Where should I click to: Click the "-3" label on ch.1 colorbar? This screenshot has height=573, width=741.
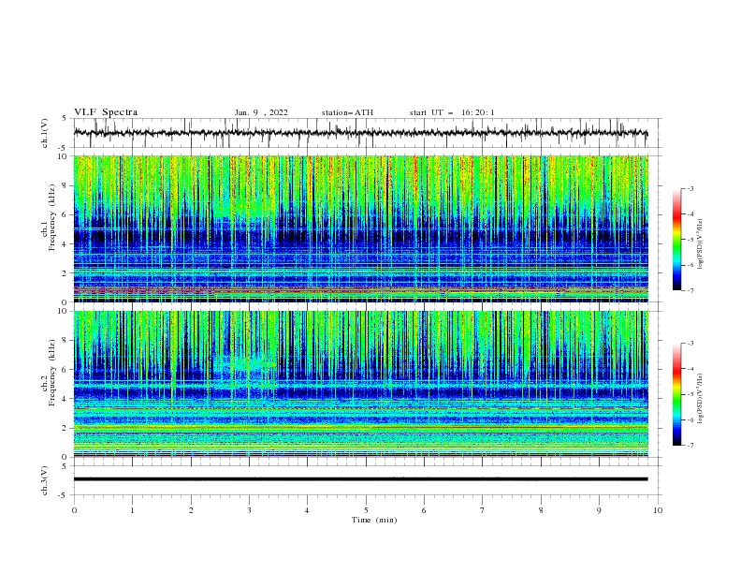pyautogui.click(x=690, y=189)
